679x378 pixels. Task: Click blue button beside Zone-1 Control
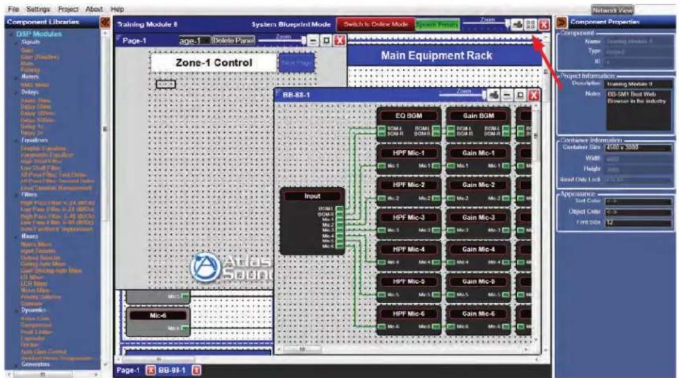click(x=297, y=63)
